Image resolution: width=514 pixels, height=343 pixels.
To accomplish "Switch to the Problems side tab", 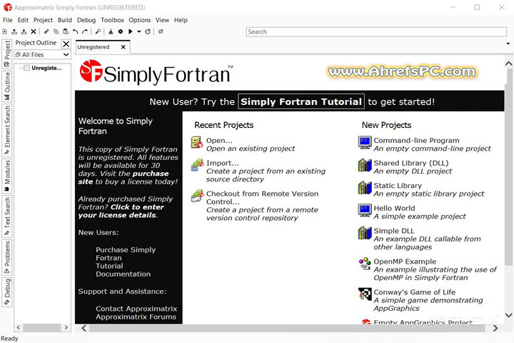I will coord(7,257).
